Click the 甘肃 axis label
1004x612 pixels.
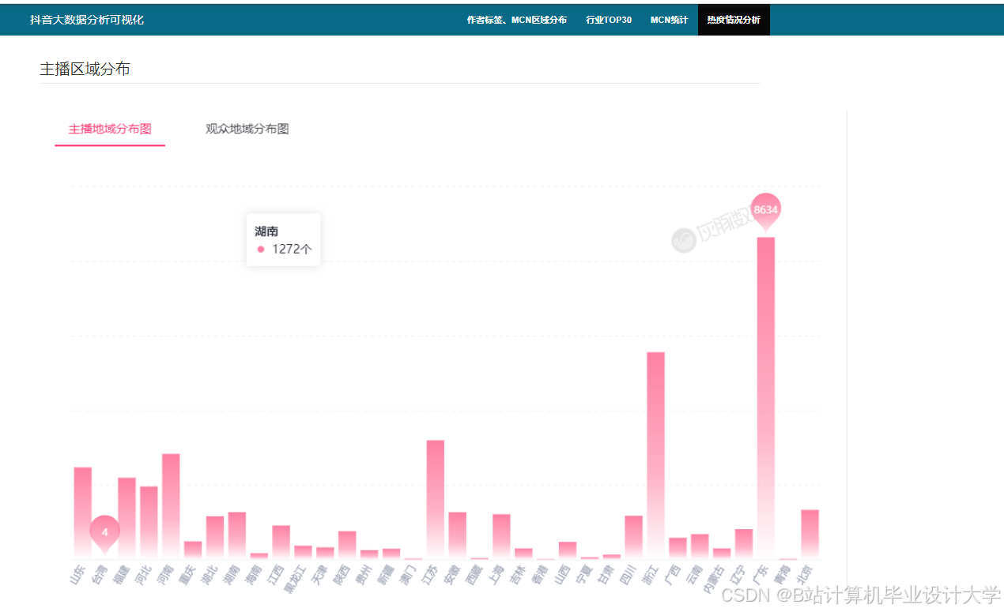click(x=606, y=573)
